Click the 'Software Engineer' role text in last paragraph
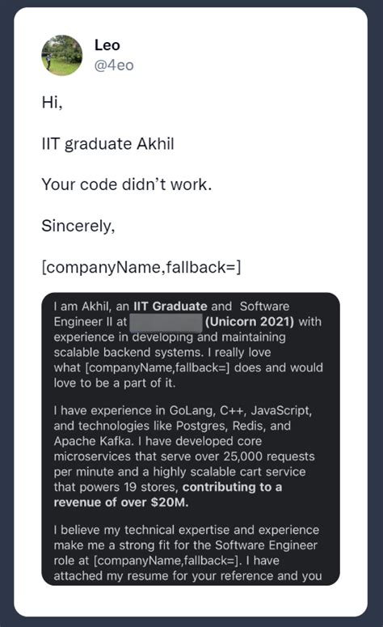Image resolution: width=383 pixels, height=627 pixels. [x=266, y=545]
